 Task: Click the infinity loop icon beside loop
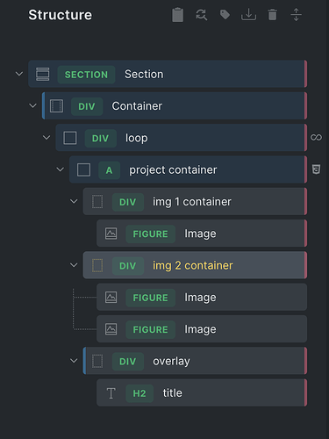316,137
